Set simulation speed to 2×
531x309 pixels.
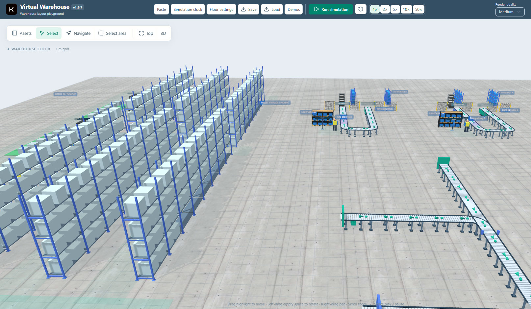click(x=385, y=9)
